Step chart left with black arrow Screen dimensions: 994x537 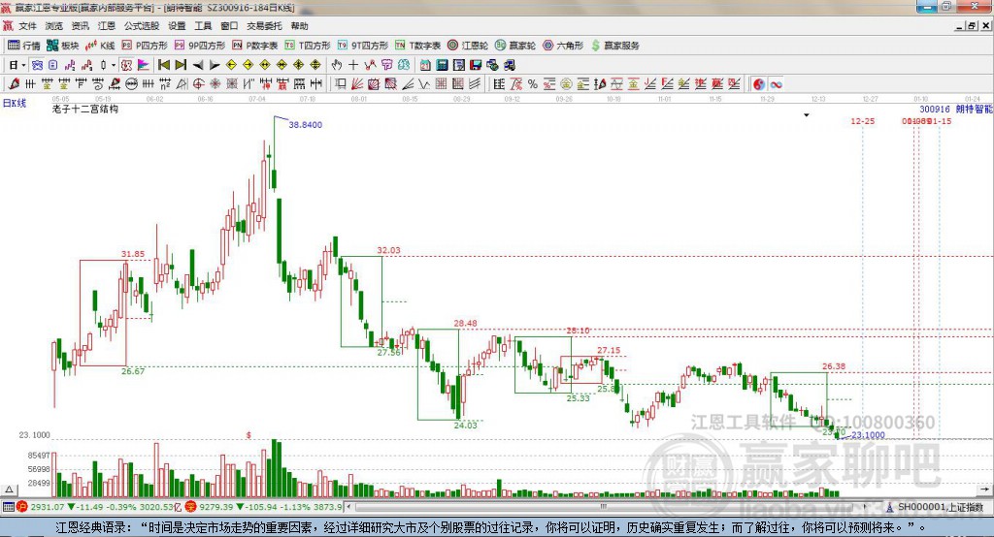click(198, 65)
